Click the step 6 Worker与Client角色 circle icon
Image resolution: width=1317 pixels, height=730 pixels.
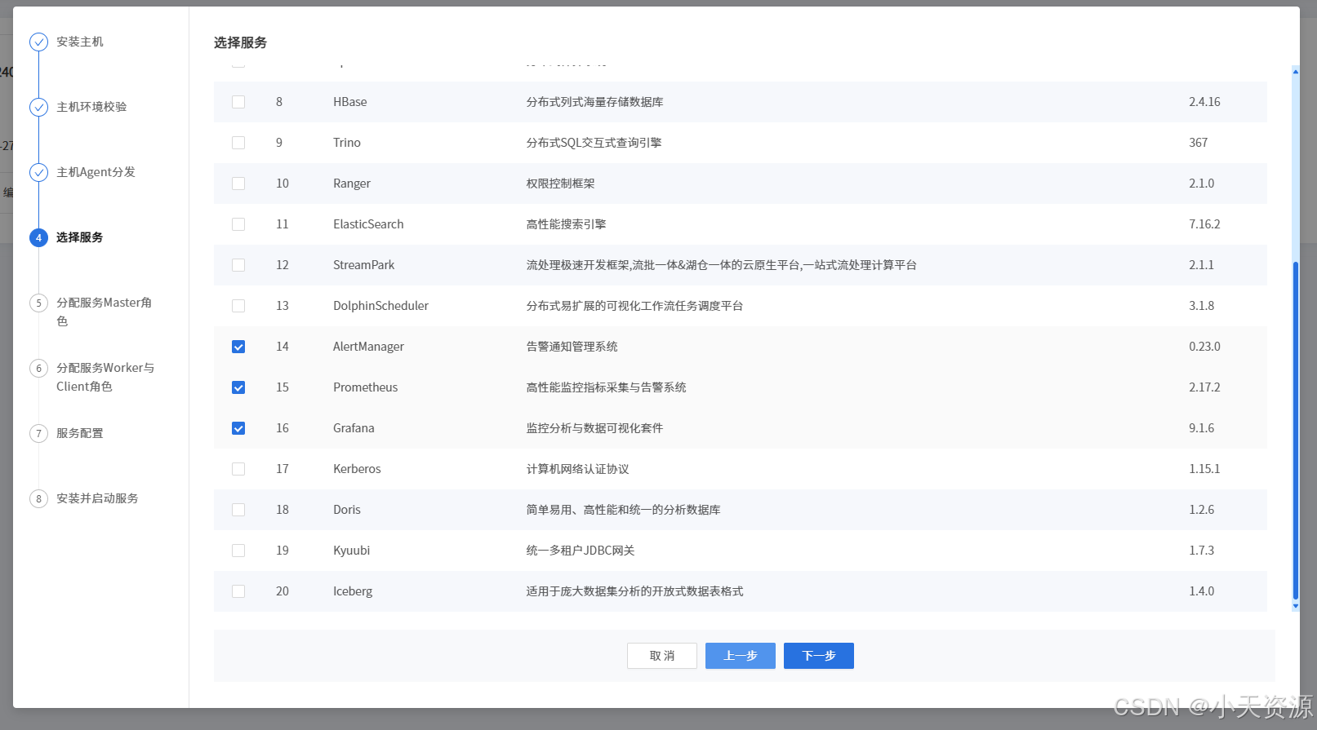pos(38,368)
